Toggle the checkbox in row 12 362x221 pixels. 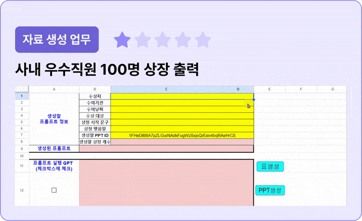[x=54, y=190]
